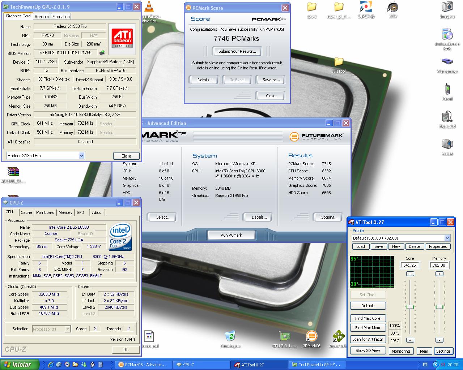Switch to the ATITool 0.27 taskbar button

pos(259,365)
